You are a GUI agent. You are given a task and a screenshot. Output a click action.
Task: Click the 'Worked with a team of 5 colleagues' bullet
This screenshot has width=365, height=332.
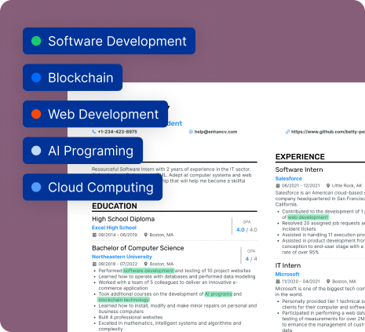(168, 285)
